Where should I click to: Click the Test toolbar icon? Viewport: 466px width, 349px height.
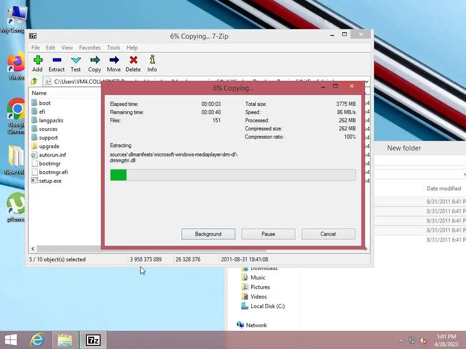tap(76, 60)
